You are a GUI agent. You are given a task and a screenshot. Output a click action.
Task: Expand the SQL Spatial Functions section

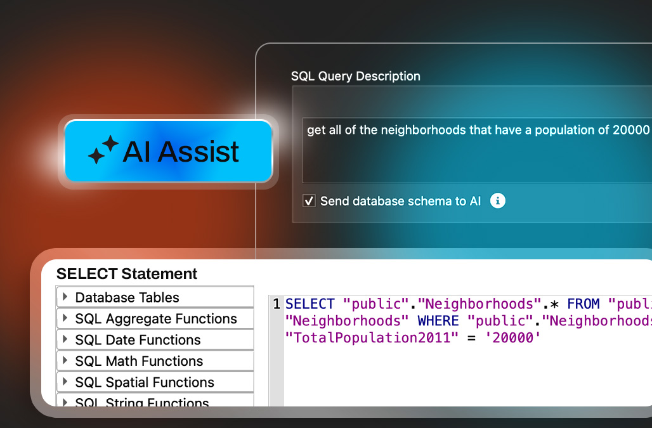(155, 382)
